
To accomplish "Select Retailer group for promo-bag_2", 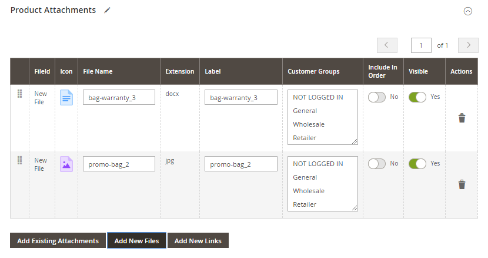I will 305,204.
